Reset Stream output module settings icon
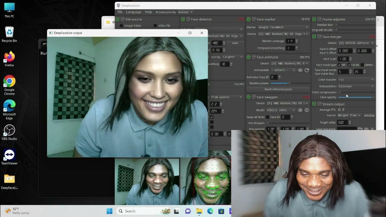The image size is (386, 217). point(319,104)
